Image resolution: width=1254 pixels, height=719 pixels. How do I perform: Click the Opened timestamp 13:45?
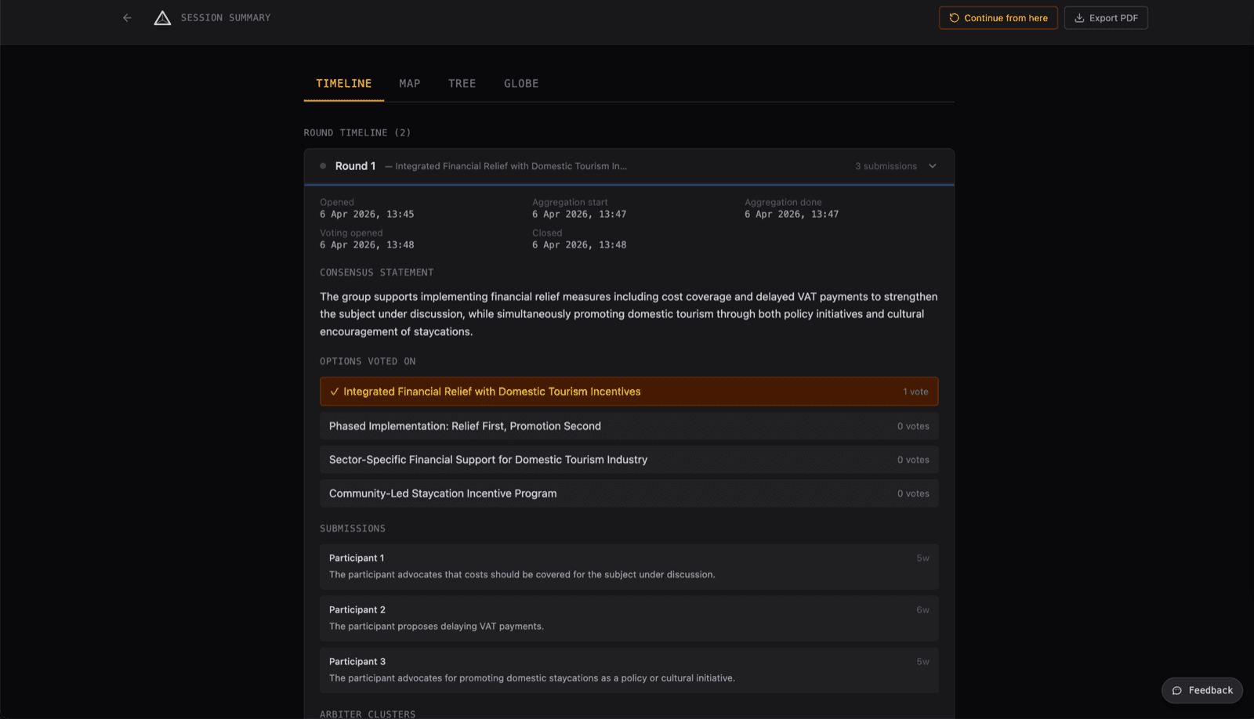367,214
